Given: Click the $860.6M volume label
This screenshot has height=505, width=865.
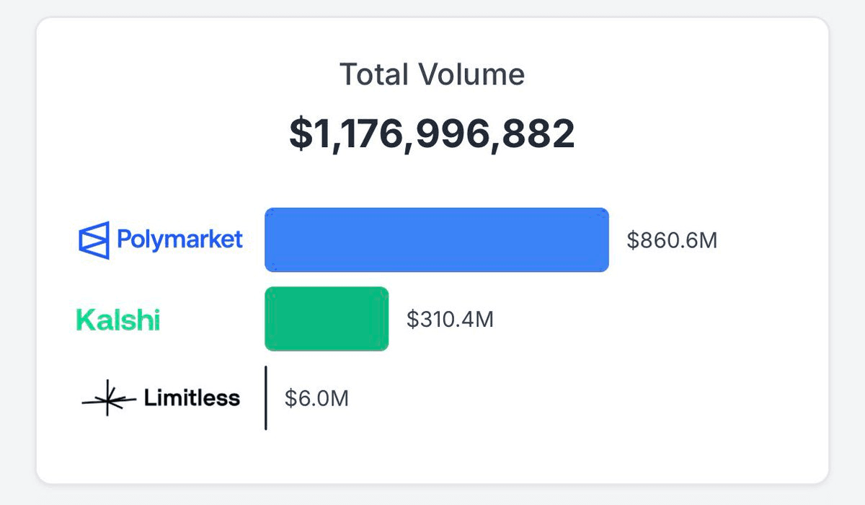Looking at the screenshot, I should point(671,240).
